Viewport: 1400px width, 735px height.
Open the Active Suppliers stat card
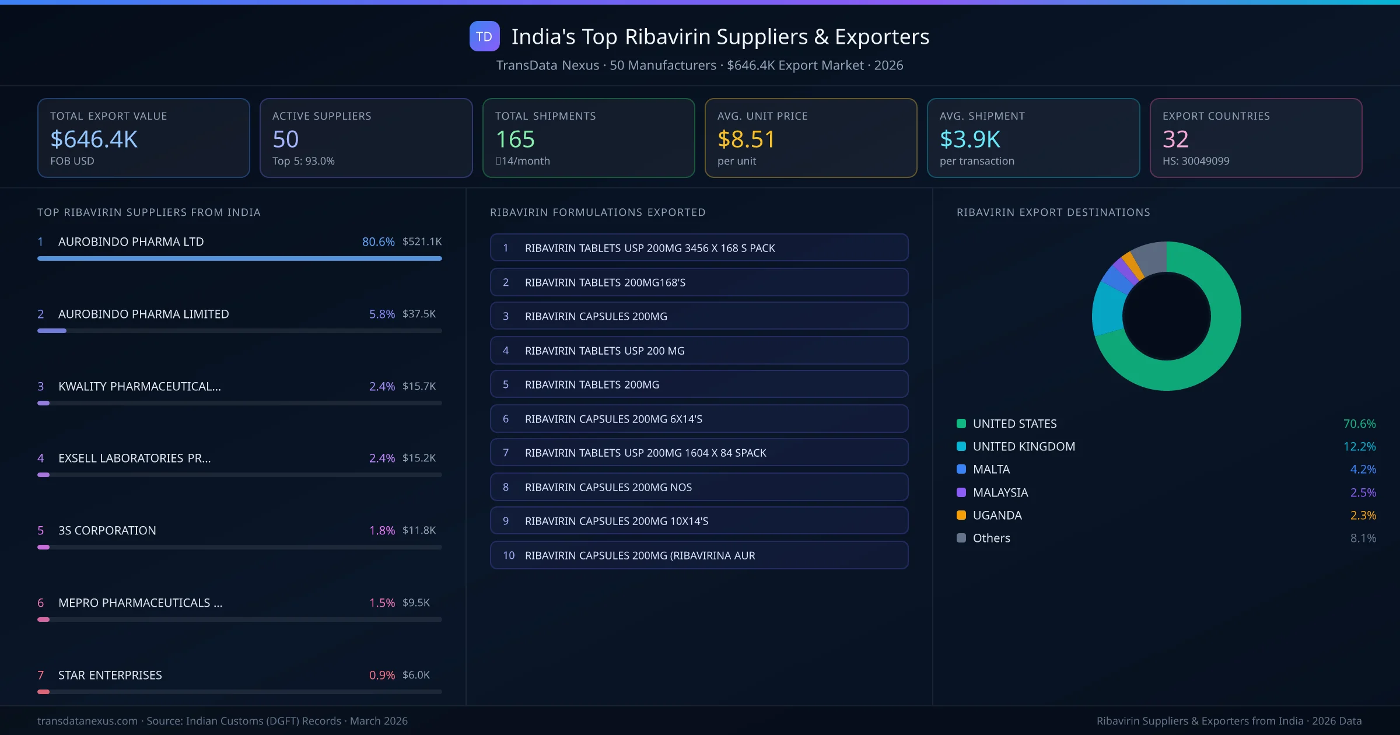click(366, 138)
